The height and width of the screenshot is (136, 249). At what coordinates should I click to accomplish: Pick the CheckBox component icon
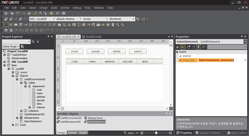31,25
